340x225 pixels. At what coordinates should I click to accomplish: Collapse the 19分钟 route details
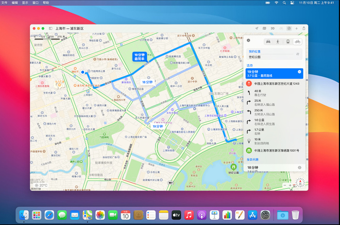point(299,72)
